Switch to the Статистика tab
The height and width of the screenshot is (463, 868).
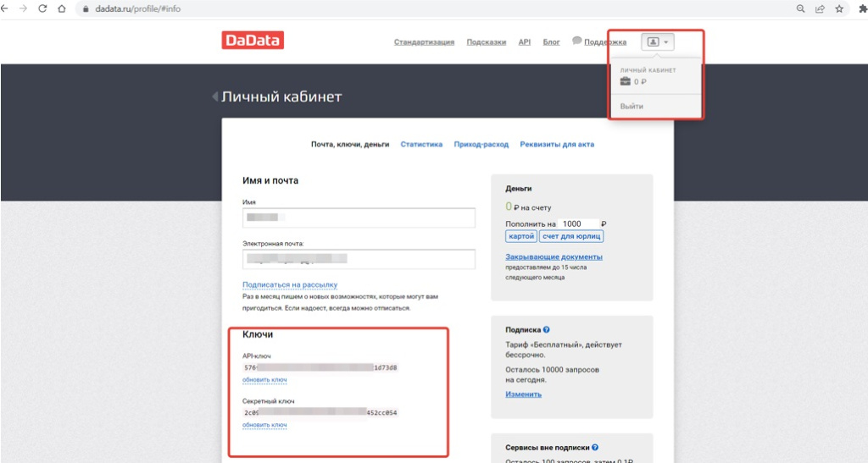(x=421, y=144)
